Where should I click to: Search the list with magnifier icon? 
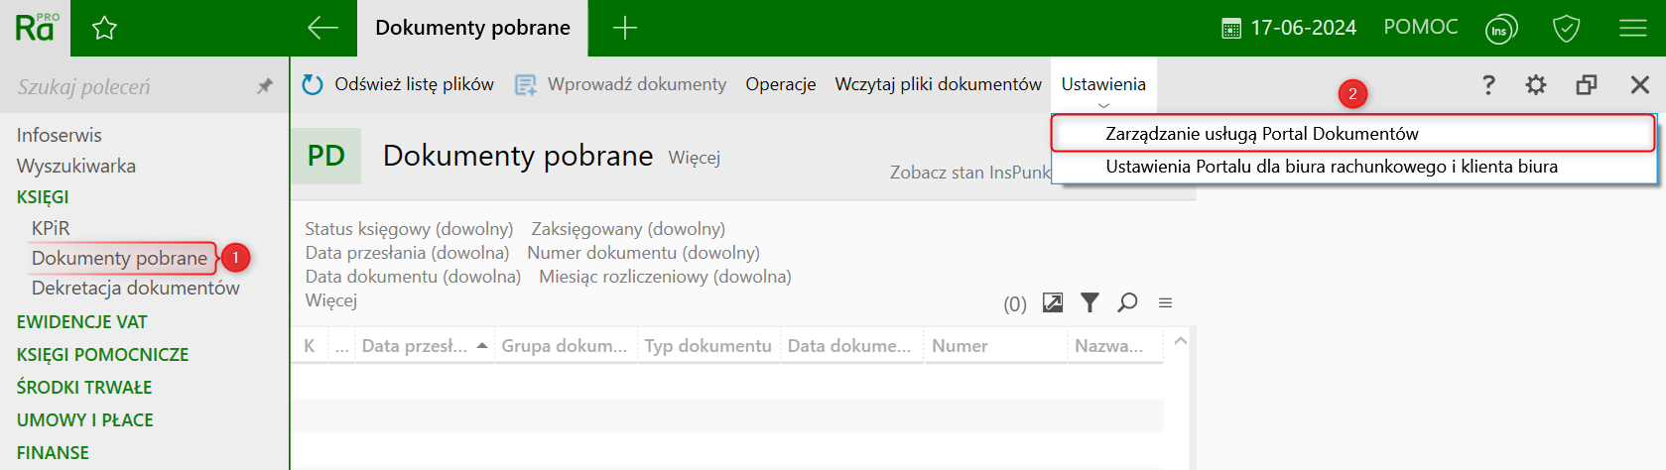point(1127,302)
